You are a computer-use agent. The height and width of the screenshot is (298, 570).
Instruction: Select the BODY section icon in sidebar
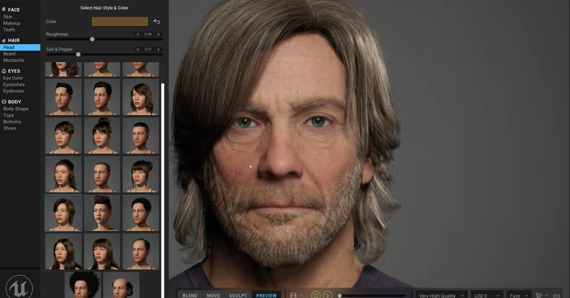4,102
